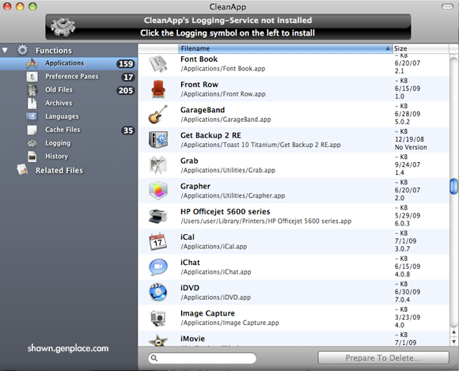Click the scrollbar down arrow
This screenshot has height=371, width=459.
[453, 342]
